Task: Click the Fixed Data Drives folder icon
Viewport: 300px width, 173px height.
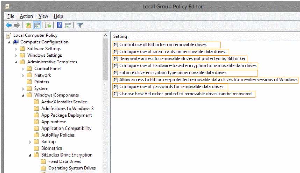Action: 43,161
